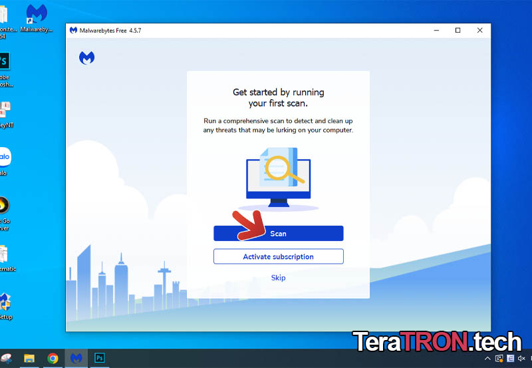Click the Malwarebytes title bar app icon
532x368 pixels.
coord(73,30)
